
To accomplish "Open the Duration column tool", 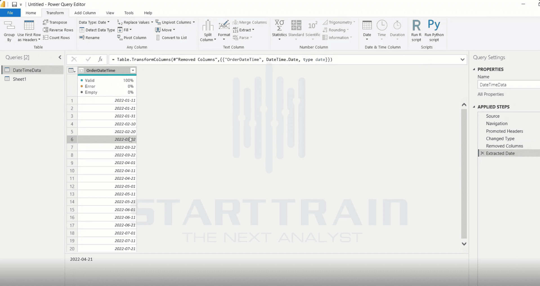I will click(397, 30).
